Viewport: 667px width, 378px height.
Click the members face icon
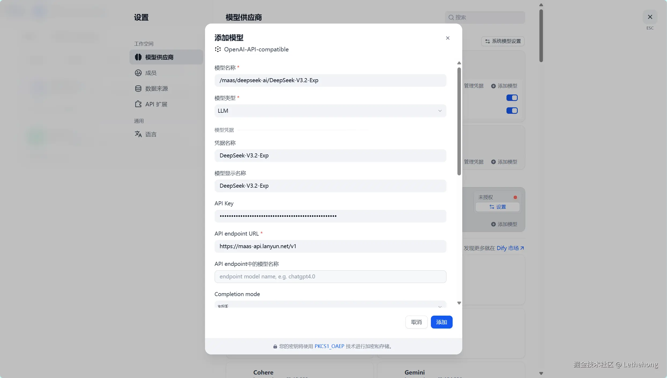pyautogui.click(x=138, y=73)
